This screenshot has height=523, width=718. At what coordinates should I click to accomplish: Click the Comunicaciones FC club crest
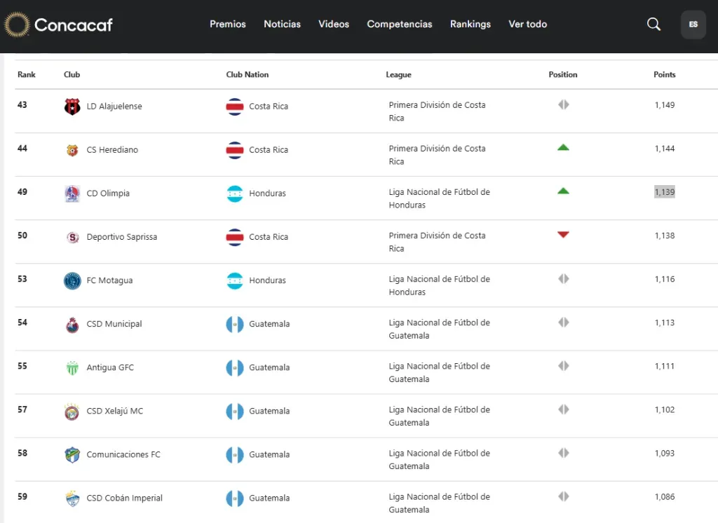72,454
